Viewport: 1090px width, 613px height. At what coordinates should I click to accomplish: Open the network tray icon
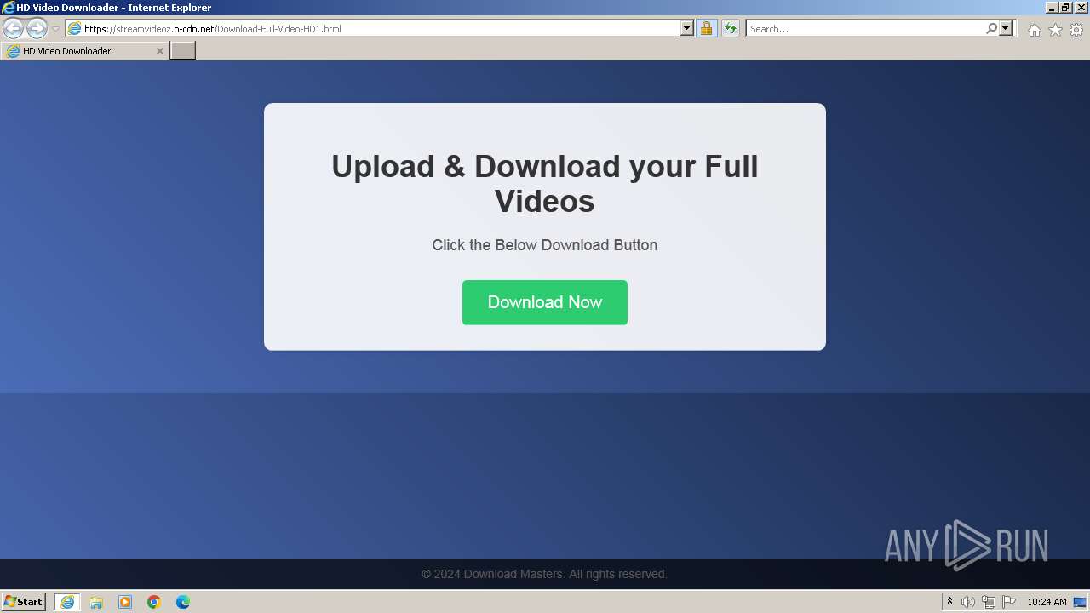(989, 602)
